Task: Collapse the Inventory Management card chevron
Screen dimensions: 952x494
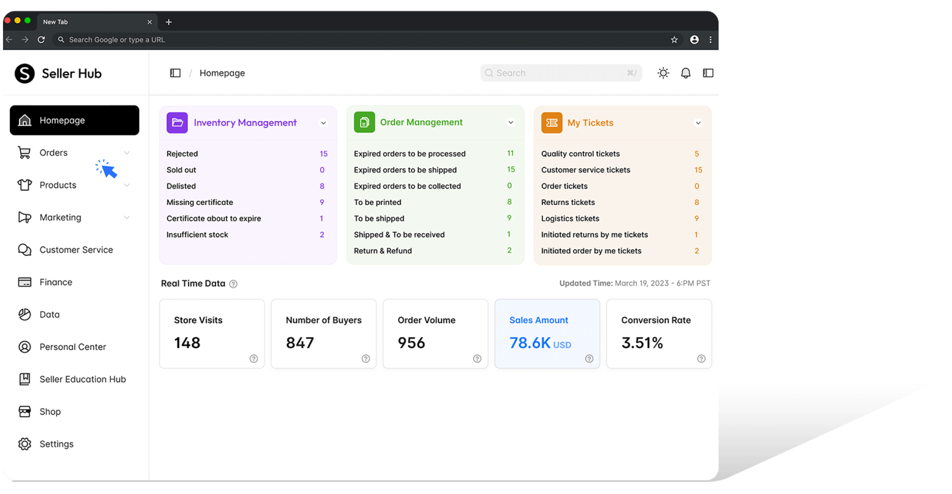Action: coord(323,123)
